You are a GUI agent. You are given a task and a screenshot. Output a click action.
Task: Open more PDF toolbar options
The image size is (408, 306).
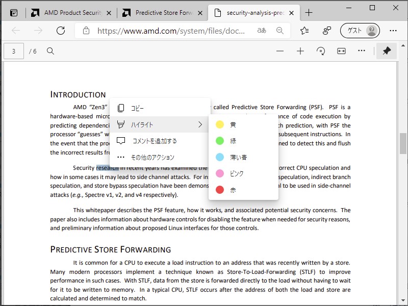[x=362, y=51]
